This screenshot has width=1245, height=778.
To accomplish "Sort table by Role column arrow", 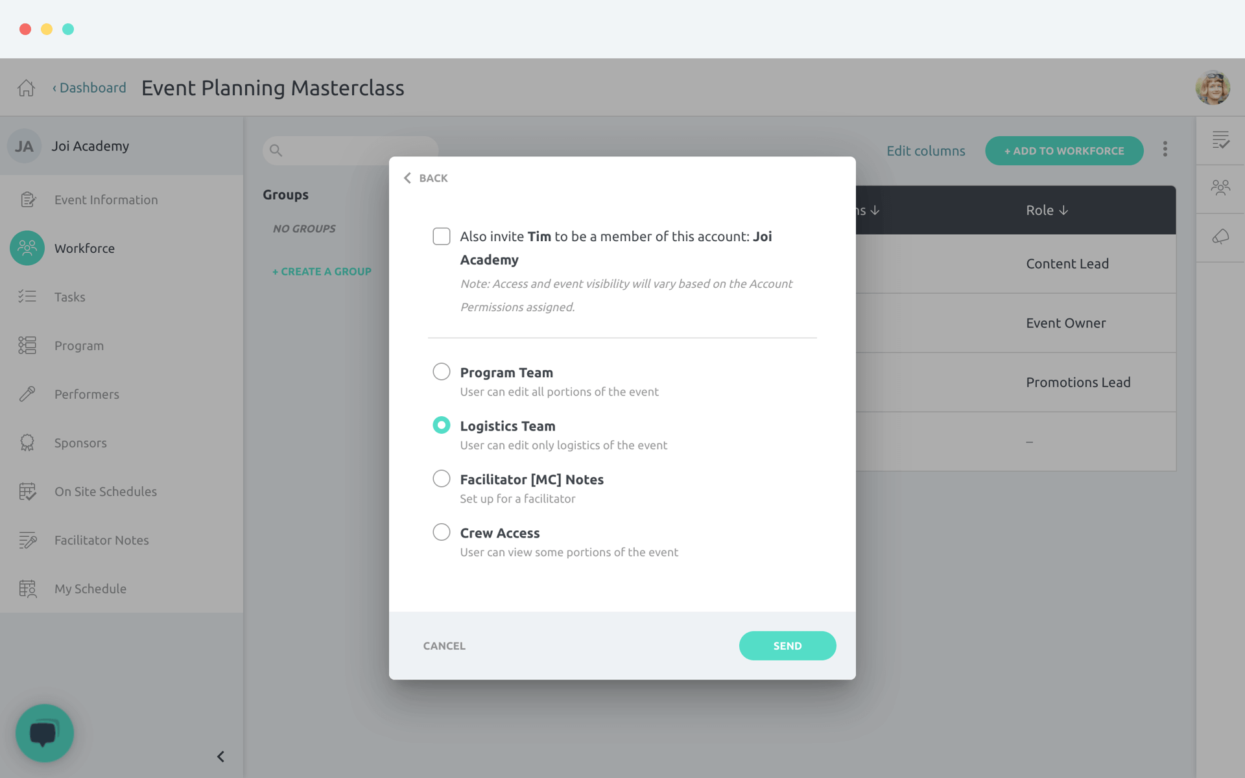I will click(x=1063, y=210).
